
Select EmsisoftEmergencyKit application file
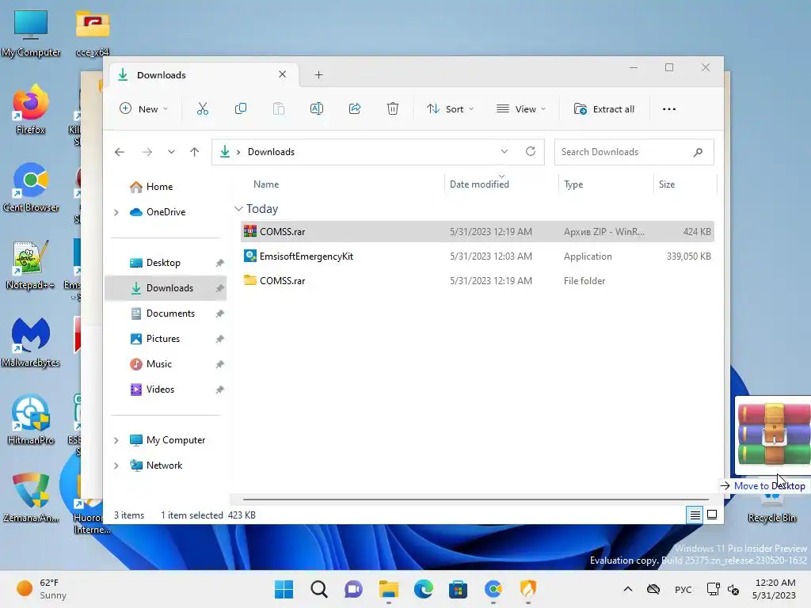[478, 256]
